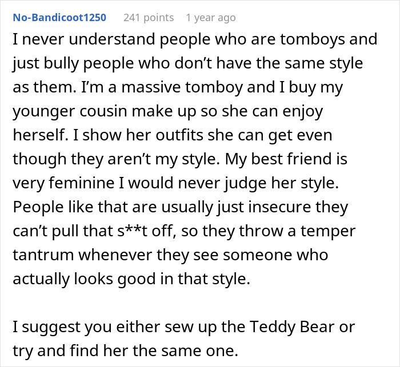Screen dimensions: 400x367
Task: Click the line try and find her the same one
Action: 126,350
